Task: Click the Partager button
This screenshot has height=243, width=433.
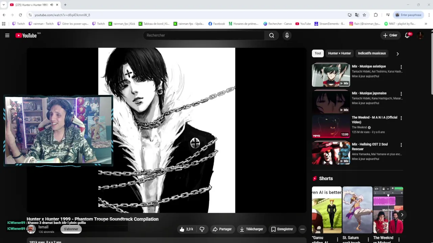Action: pyautogui.click(x=222, y=229)
